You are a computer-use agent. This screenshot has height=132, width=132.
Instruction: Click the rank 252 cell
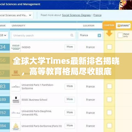point(5,113)
